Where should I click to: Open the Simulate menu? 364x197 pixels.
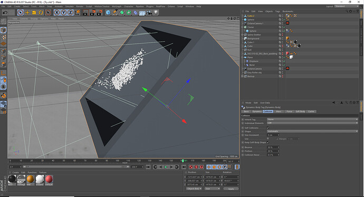69,6
